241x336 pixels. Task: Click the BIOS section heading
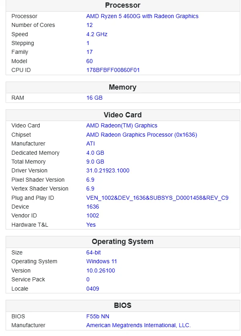123,305
